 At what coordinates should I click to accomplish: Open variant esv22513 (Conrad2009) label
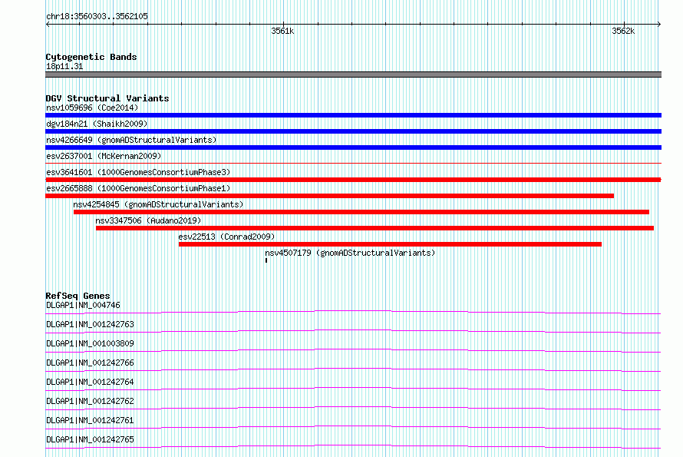click(226, 237)
